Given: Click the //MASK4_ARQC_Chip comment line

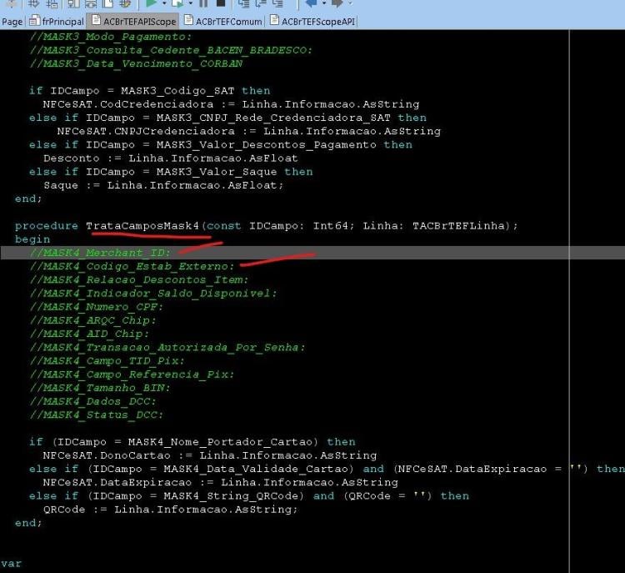Looking at the screenshot, I should point(92,320).
